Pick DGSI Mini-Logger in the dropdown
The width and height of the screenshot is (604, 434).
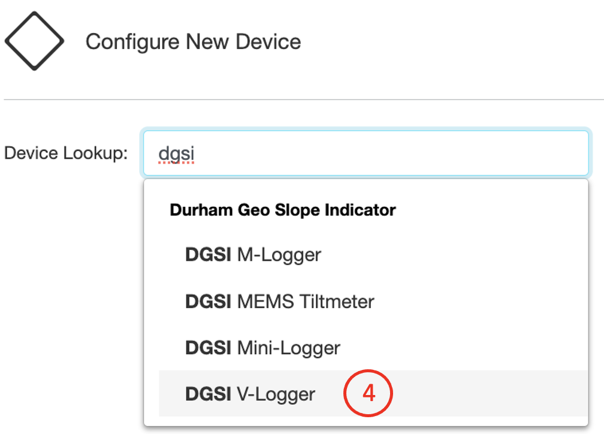point(373,348)
